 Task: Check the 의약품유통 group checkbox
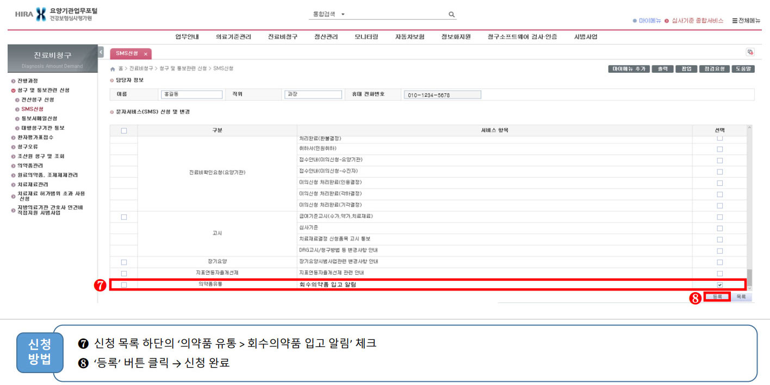coord(124,285)
